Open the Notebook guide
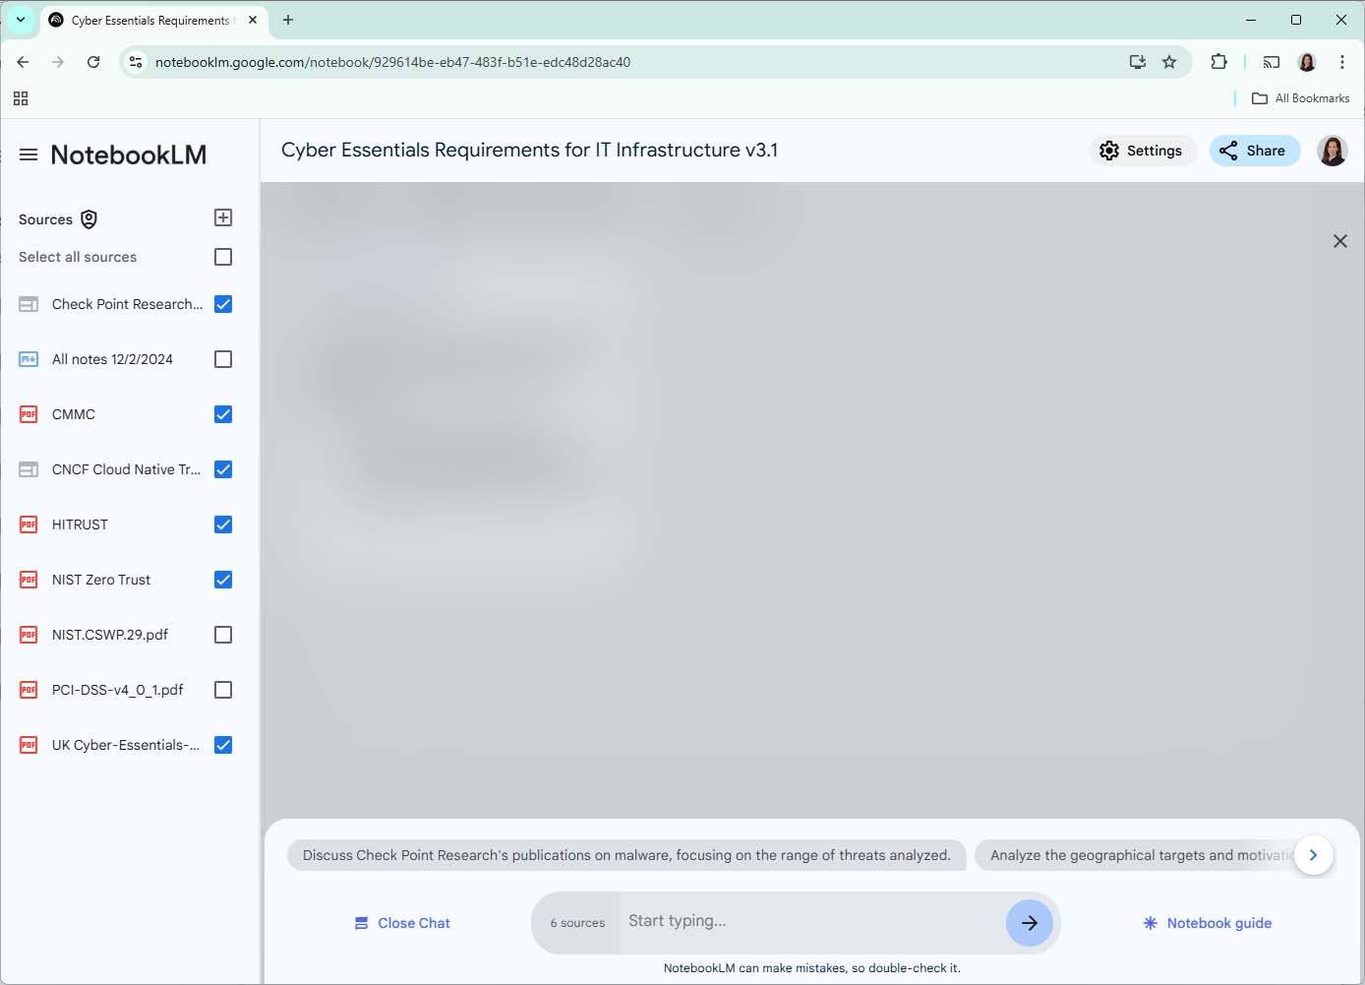 click(1207, 923)
